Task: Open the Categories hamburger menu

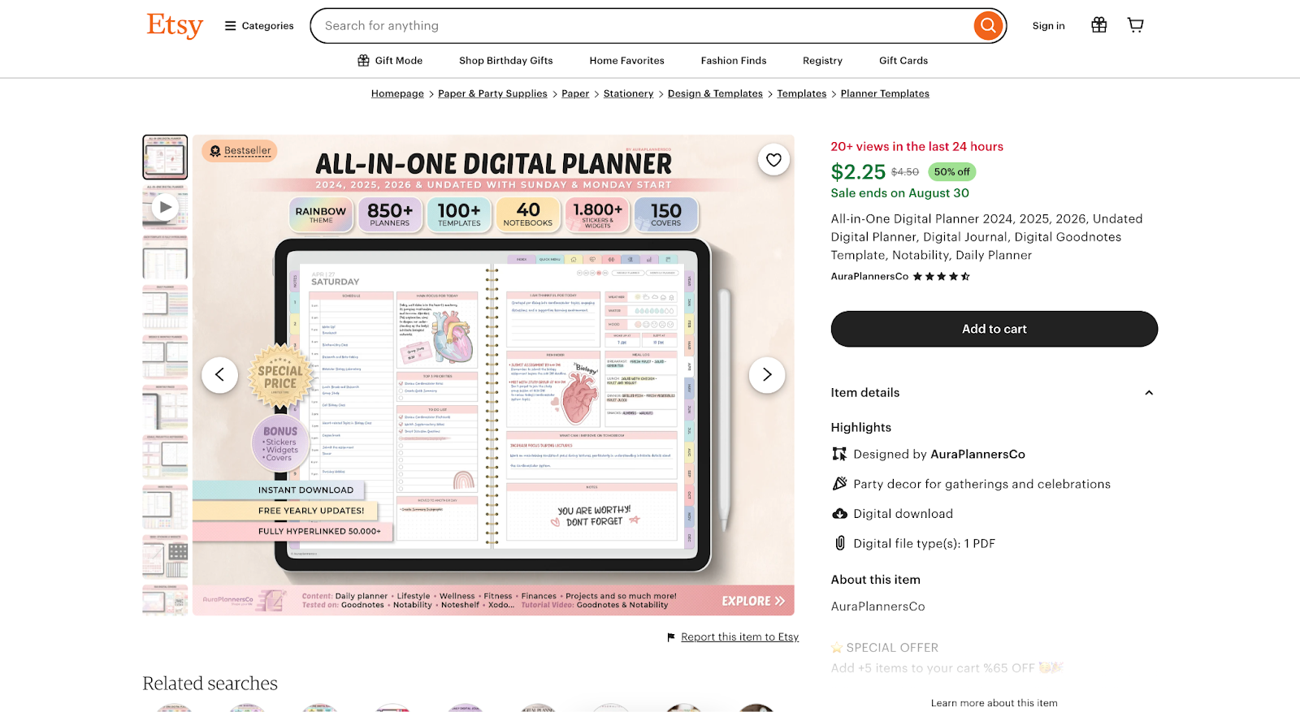Action: [259, 26]
